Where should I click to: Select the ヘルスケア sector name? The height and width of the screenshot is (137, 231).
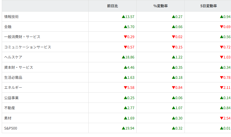[13, 57]
